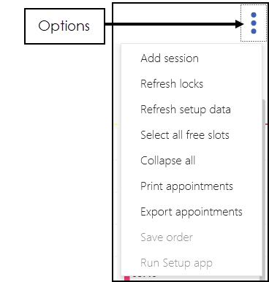Click the bottom dot of the kebab icon
The height and width of the screenshot is (282, 269).
point(254,31)
